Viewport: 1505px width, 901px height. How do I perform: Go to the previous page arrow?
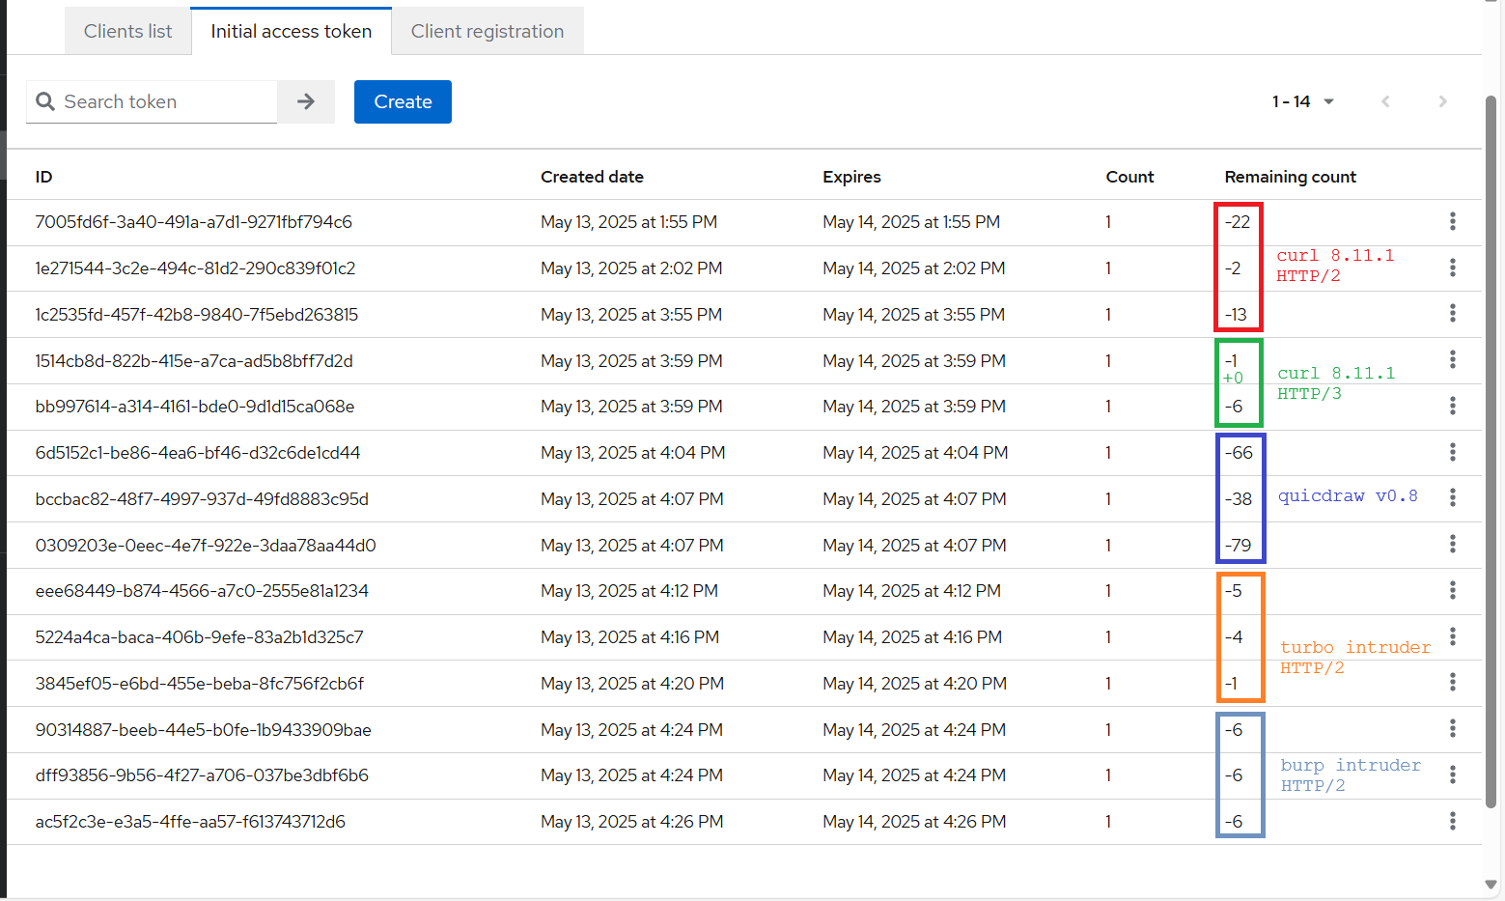click(1385, 101)
